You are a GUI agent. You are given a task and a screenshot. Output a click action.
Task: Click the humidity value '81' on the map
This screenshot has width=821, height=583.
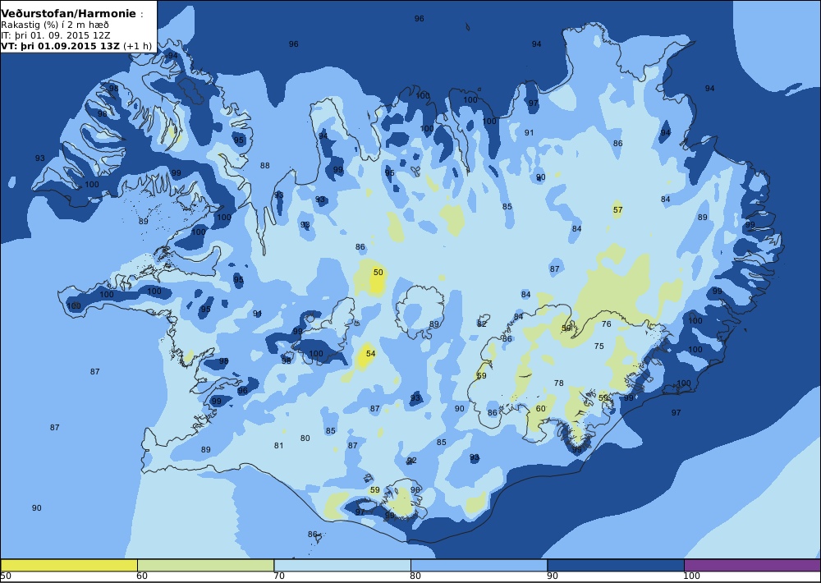click(278, 446)
